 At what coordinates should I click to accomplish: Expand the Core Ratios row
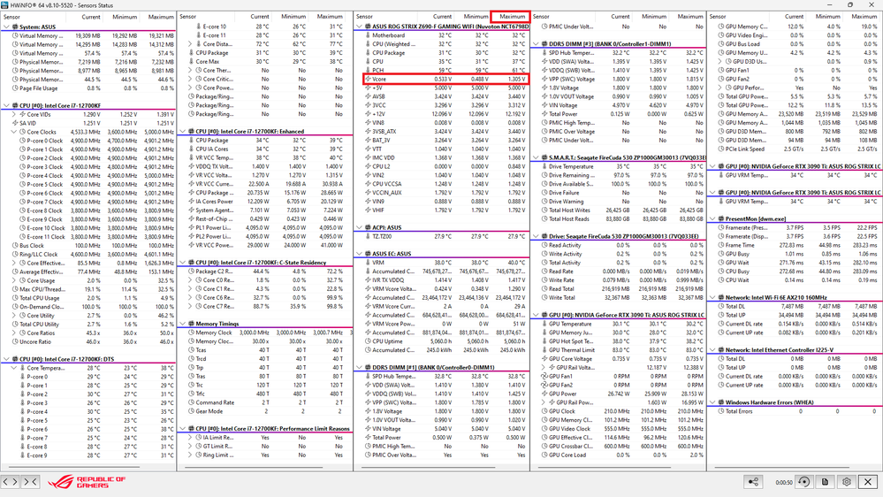tap(14, 333)
